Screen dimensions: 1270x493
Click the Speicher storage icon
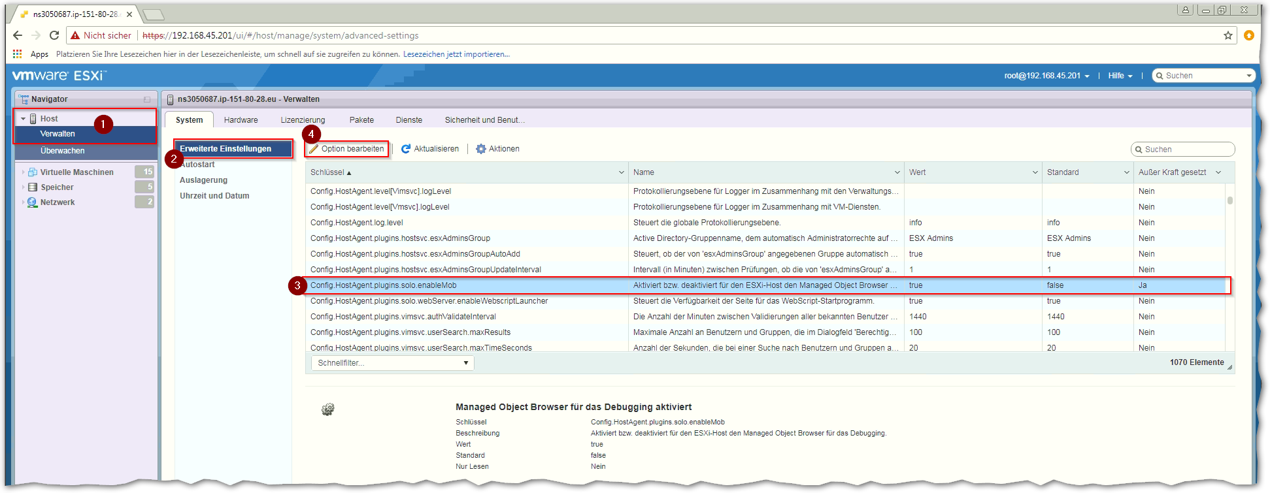point(33,187)
